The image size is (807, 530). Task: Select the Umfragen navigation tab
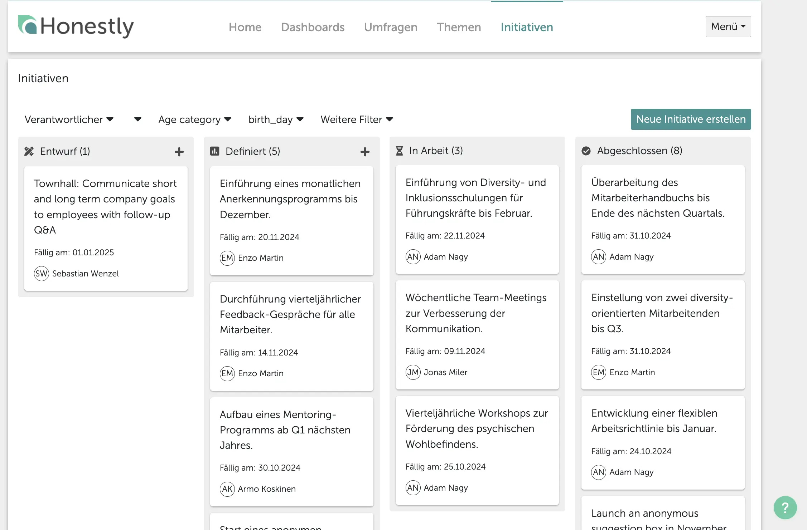pyautogui.click(x=390, y=27)
